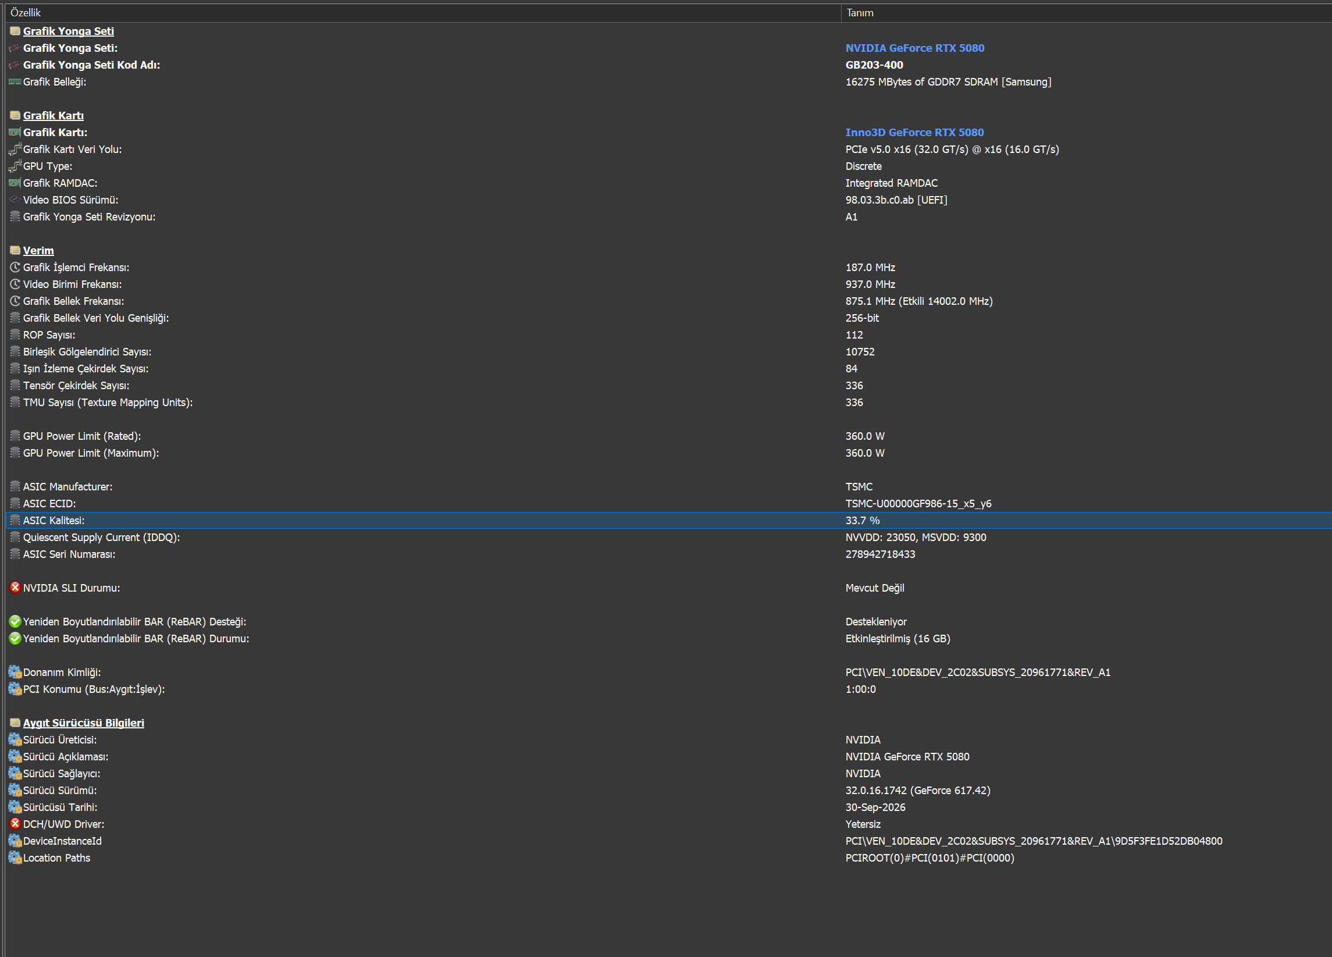
Task: Select the ASIC Seri Numarası value 278942718433
Action: pyautogui.click(x=880, y=554)
